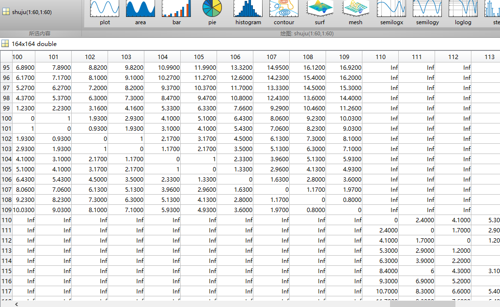
Task: Select row header 100
Action: point(6,118)
